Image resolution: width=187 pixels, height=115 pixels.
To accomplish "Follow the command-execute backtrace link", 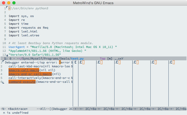I will click(x=22, y=82).
